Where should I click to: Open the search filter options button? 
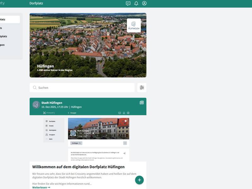(142, 88)
